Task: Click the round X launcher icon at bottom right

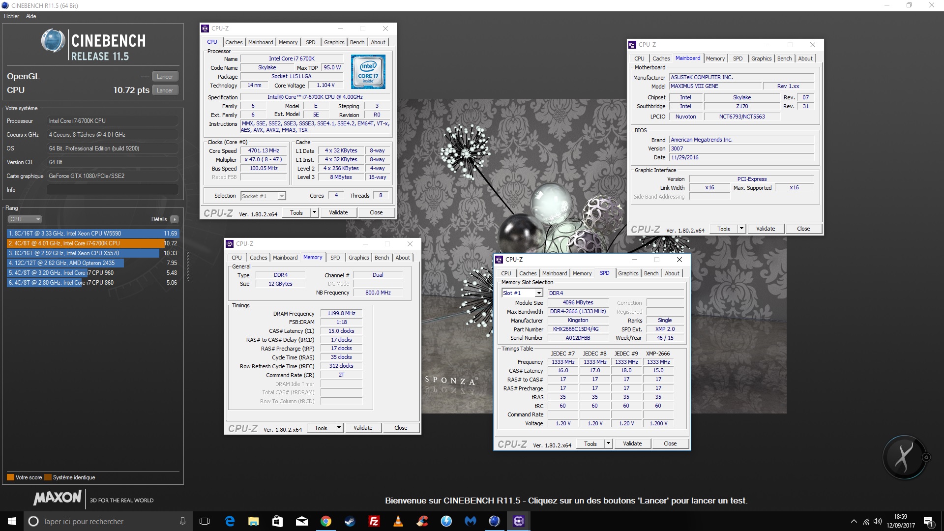Action: 904,457
